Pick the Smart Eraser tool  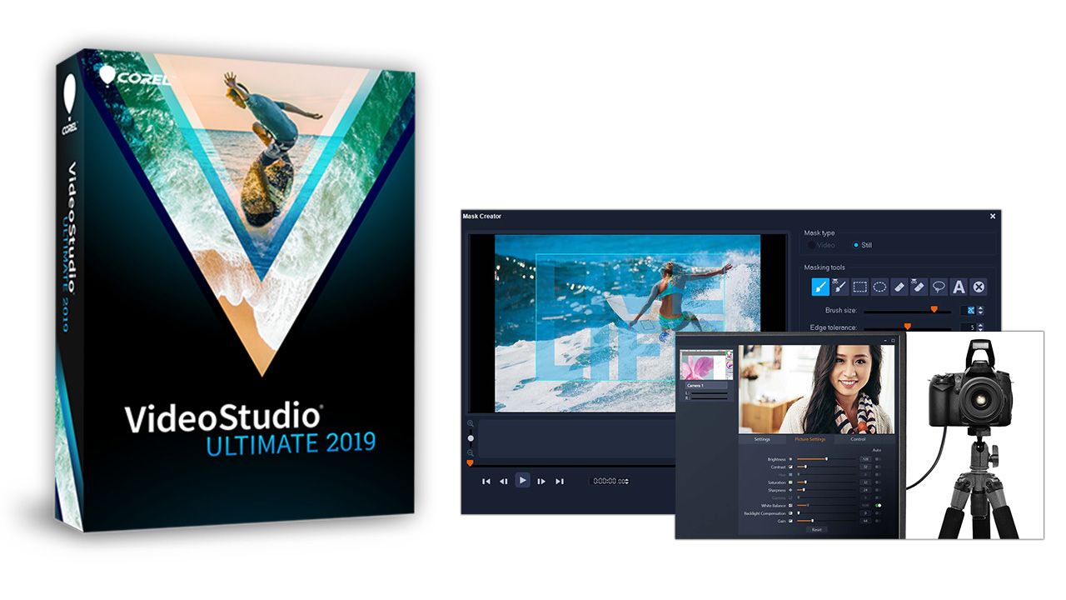919,287
